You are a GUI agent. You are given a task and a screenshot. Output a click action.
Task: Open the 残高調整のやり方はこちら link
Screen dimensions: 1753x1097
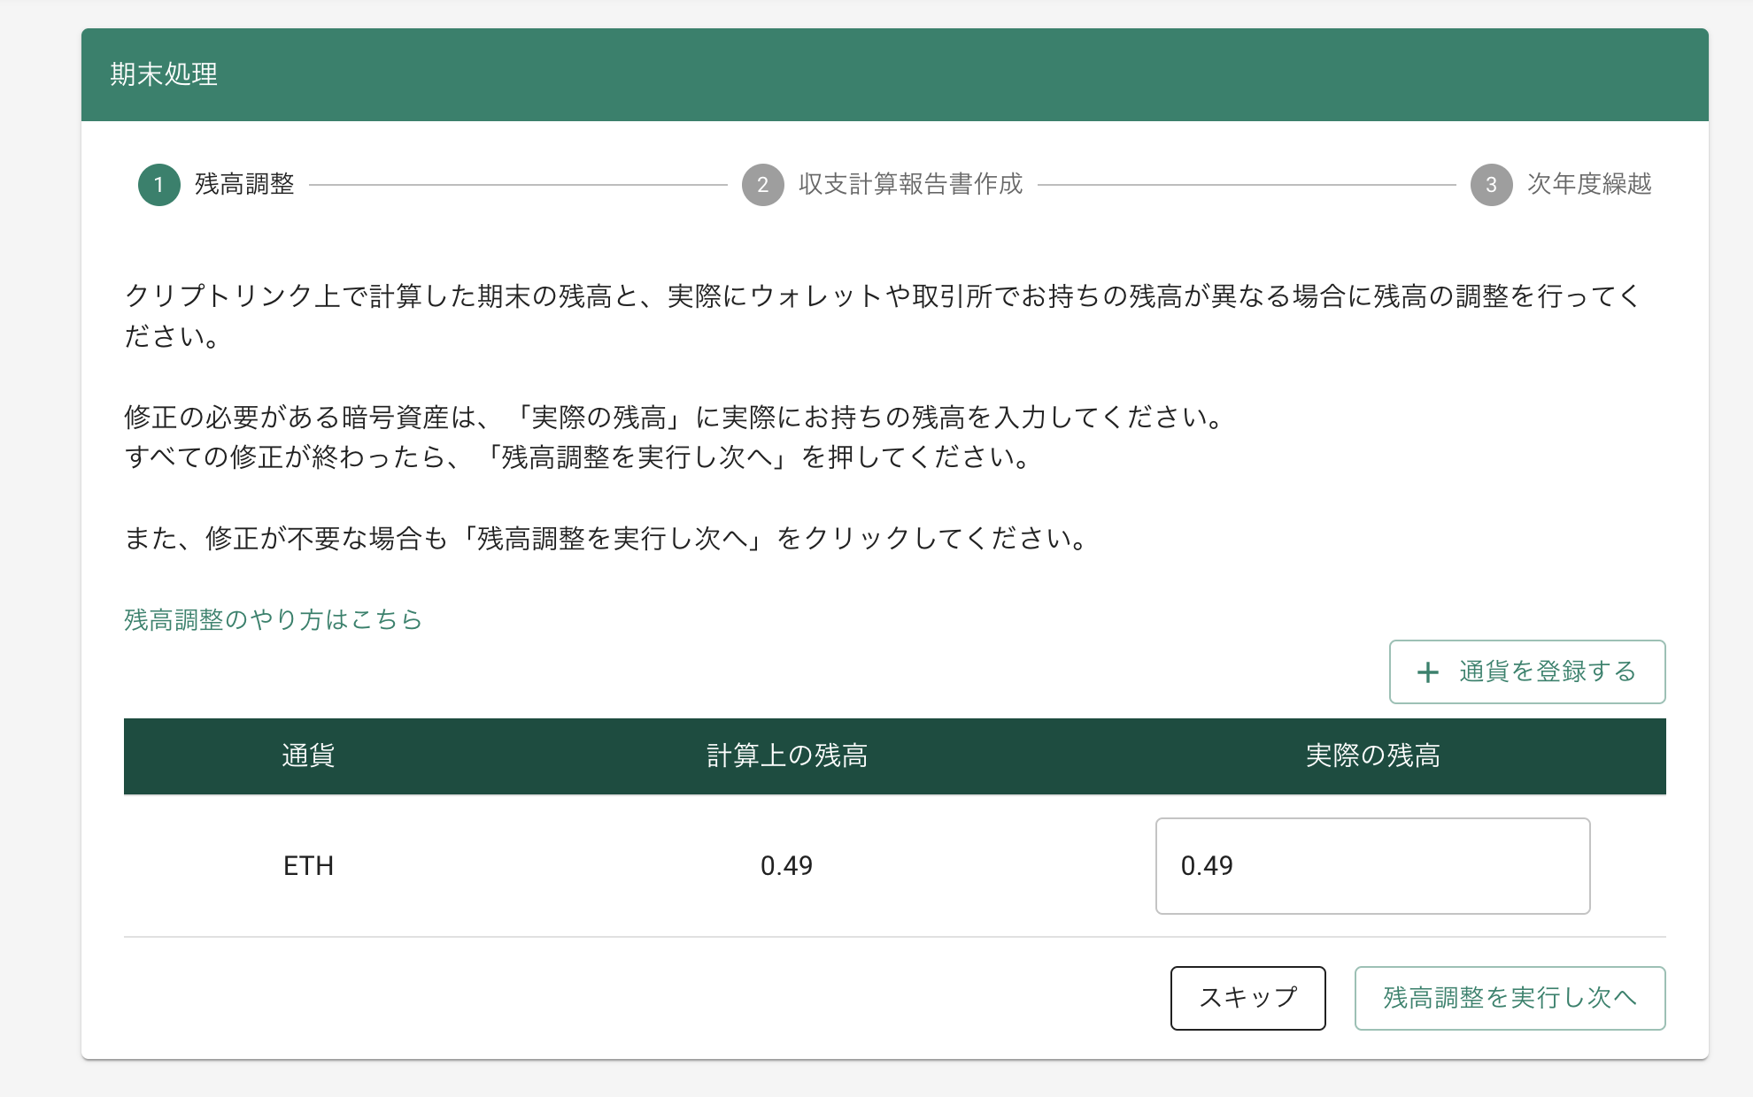pyautogui.click(x=273, y=619)
